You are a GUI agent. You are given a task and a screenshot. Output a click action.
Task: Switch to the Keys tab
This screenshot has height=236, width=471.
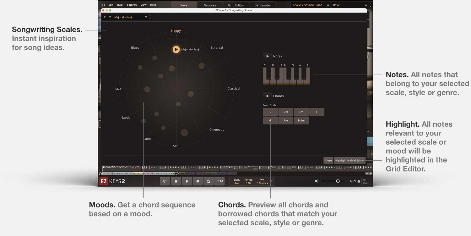pyautogui.click(x=184, y=5)
